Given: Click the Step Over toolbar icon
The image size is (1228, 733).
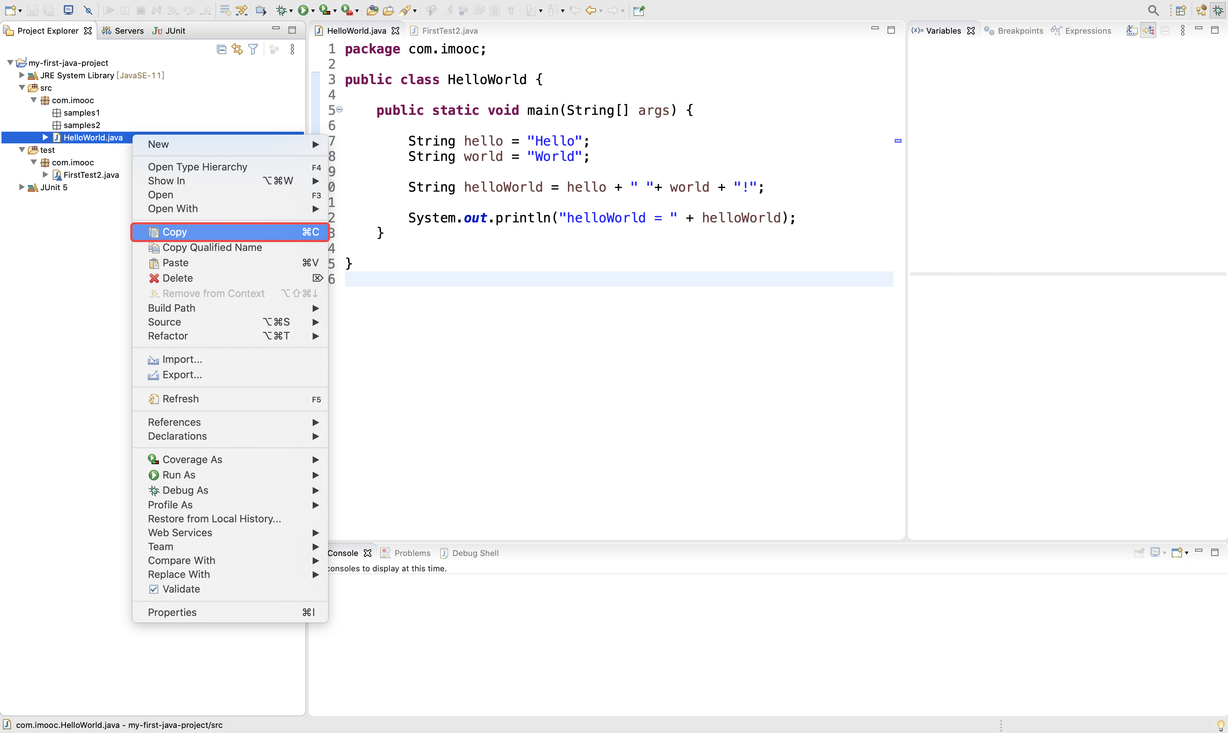Looking at the screenshot, I should 190,10.
